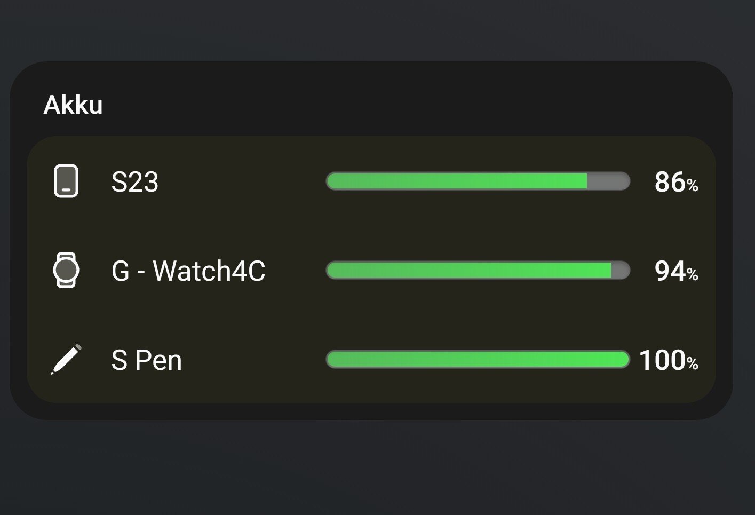This screenshot has width=755, height=515.
Task: Tap the S Pen pencil icon
Action: tap(66, 359)
